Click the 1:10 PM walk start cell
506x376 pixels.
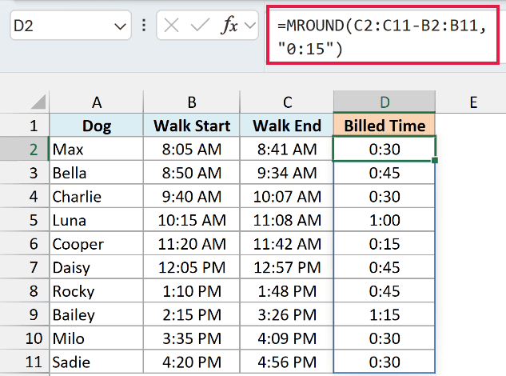[192, 290]
